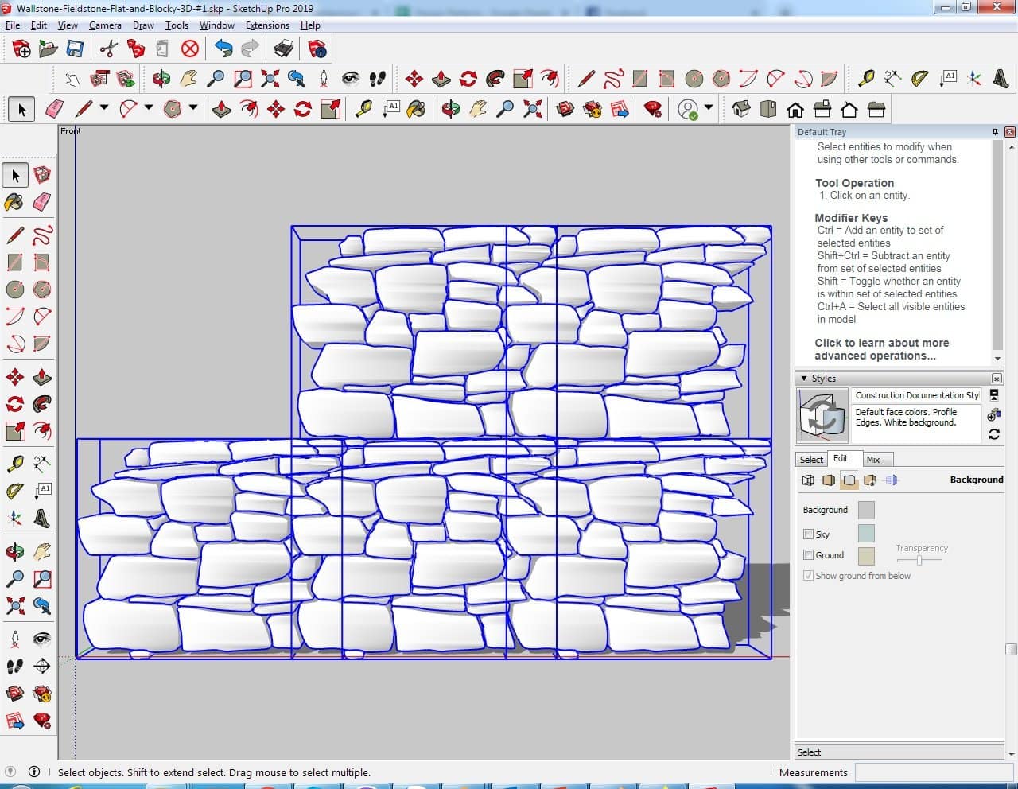The height and width of the screenshot is (789, 1018).
Task: Switch to the Mix tab
Action: click(x=873, y=460)
